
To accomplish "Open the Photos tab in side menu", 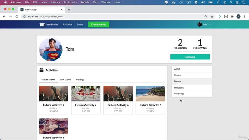I will pyautogui.click(x=192, y=75).
